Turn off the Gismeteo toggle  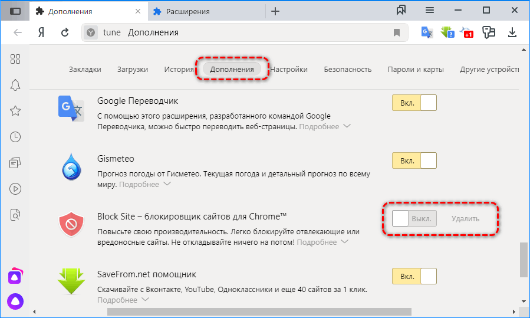(x=414, y=160)
